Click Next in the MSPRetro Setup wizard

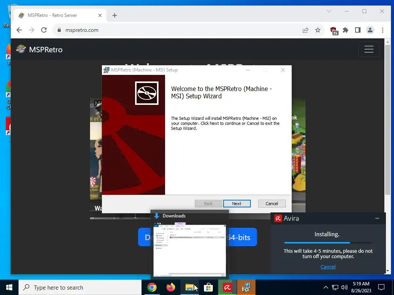[237, 204]
